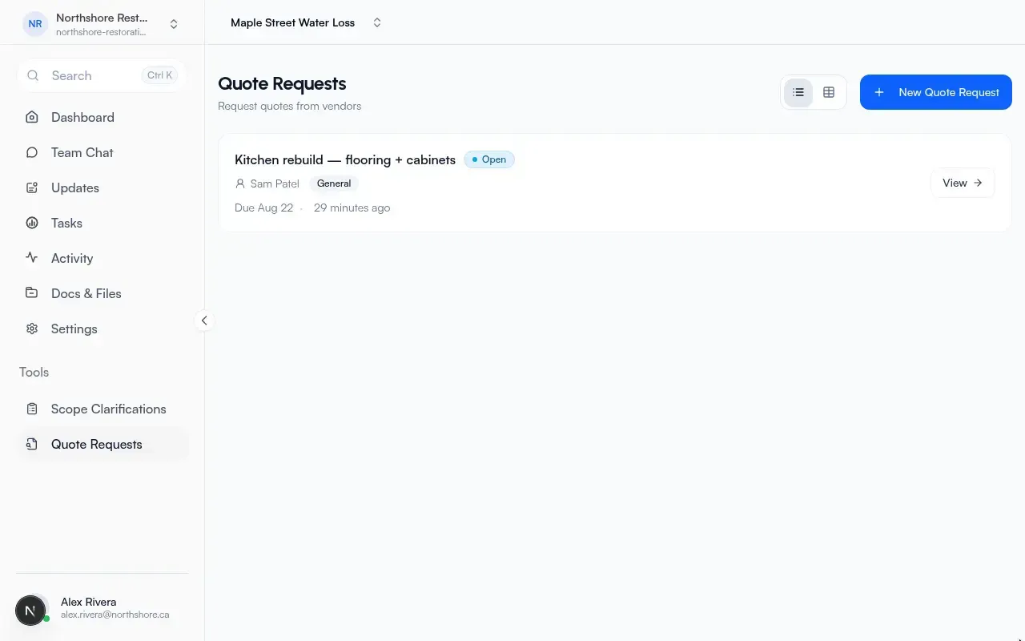View the Kitchen rebuild quote request

(x=963, y=183)
